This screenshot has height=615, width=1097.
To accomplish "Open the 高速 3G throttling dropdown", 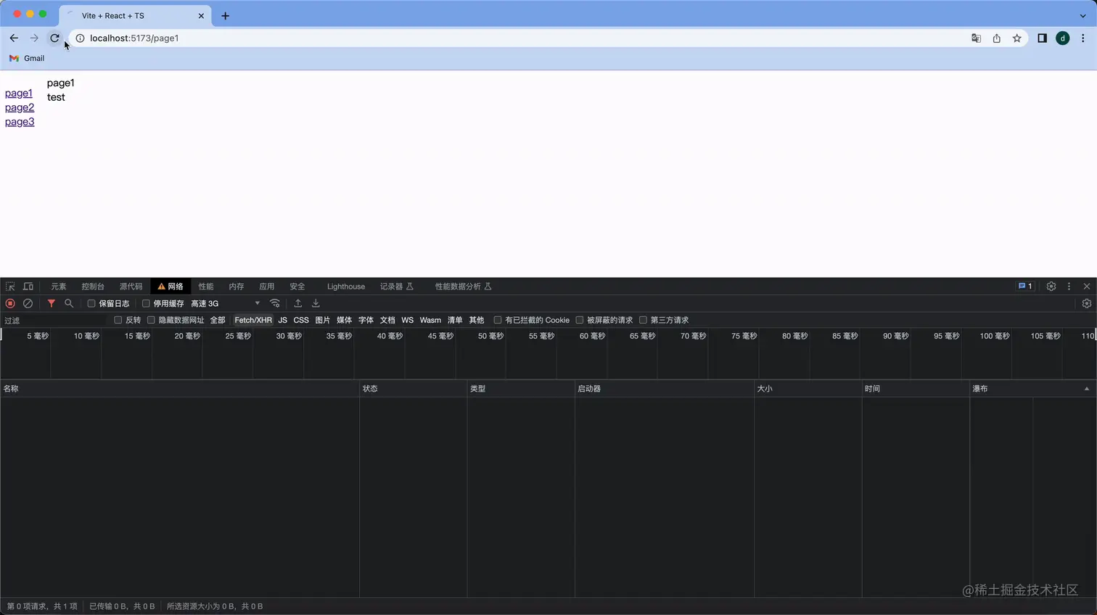I will click(226, 304).
